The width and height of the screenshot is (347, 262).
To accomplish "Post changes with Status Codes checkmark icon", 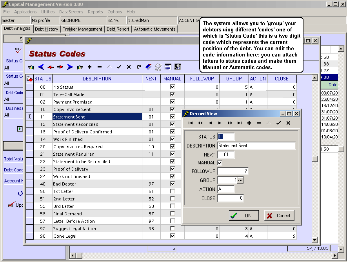I will tap(119, 67).
